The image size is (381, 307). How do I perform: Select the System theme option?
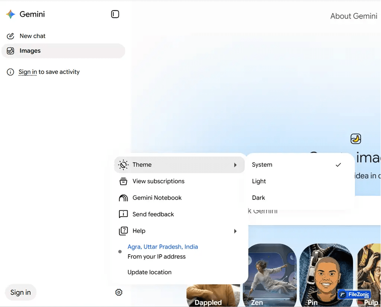coord(297,165)
